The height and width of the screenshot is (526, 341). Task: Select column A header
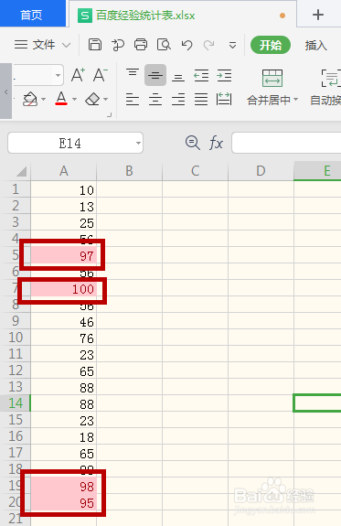pos(64,171)
